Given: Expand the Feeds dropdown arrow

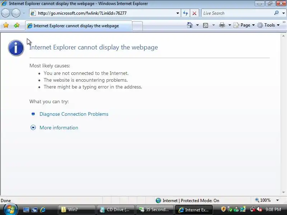Looking at the screenshot, I should (213, 25).
